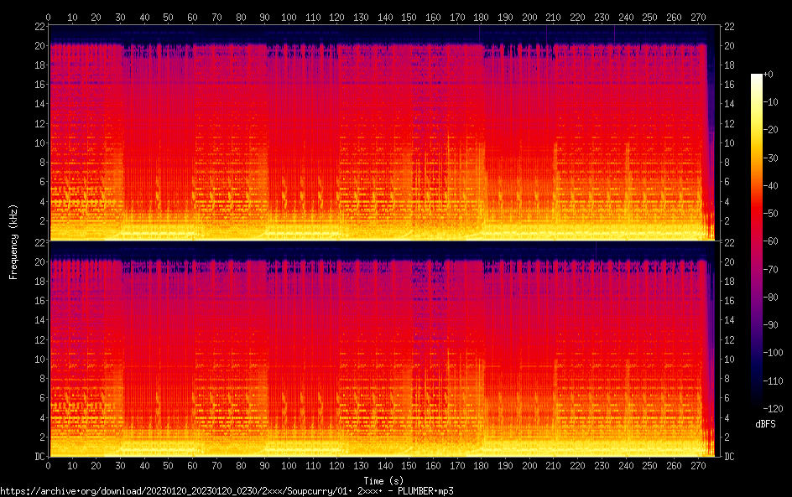Click the 30-second tick on top time axis
This screenshot has height=497, width=792.
click(121, 17)
